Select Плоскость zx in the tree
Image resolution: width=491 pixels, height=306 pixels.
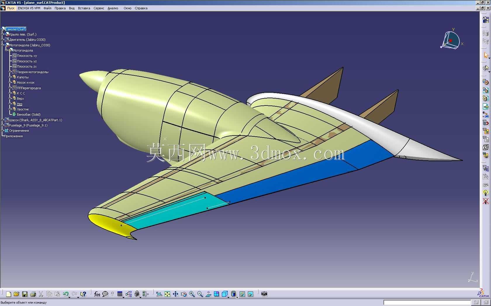point(27,66)
